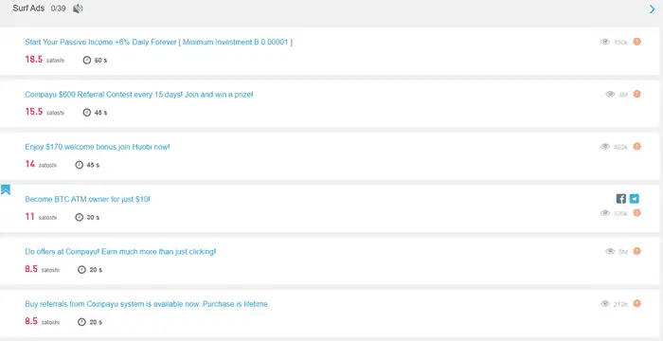Click the '482k' view count
Viewport: 663px width, 341px height.
click(x=620, y=147)
